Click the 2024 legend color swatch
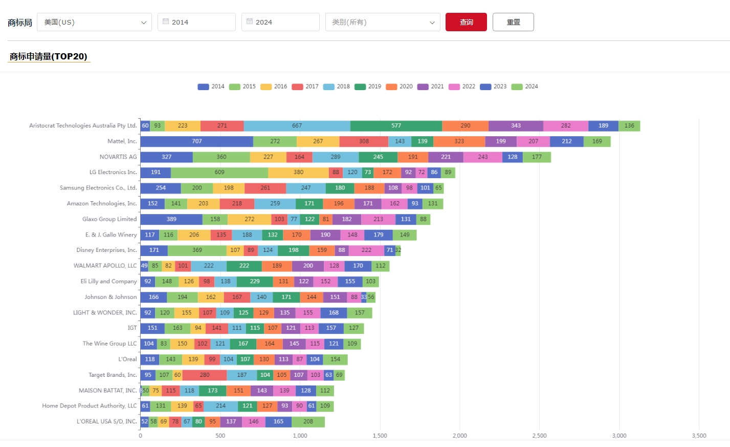This screenshot has width=730, height=447. [x=517, y=87]
